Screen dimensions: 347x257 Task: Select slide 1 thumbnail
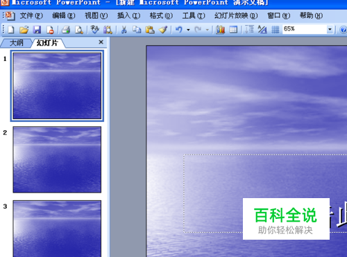tap(57, 86)
